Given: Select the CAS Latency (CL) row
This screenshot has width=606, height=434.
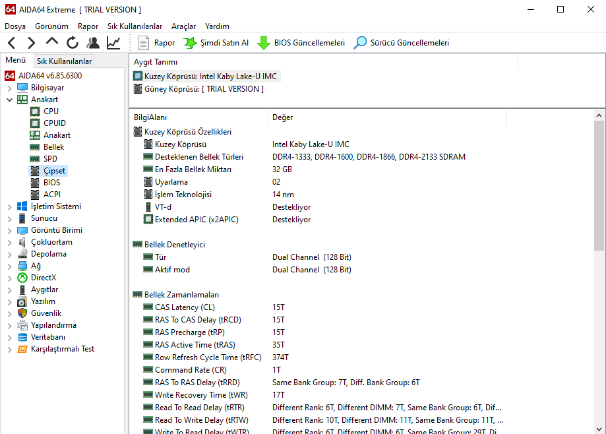Looking at the screenshot, I should pyautogui.click(x=214, y=307).
